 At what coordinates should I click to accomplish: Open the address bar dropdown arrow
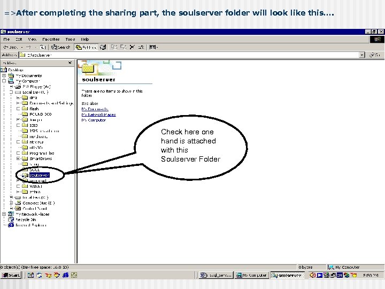click(362, 55)
